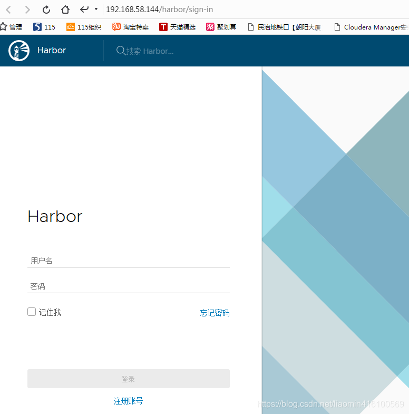Focus the 密码 password field
The width and height of the screenshot is (409, 414).
pyautogui.click(x=129, y=286)
